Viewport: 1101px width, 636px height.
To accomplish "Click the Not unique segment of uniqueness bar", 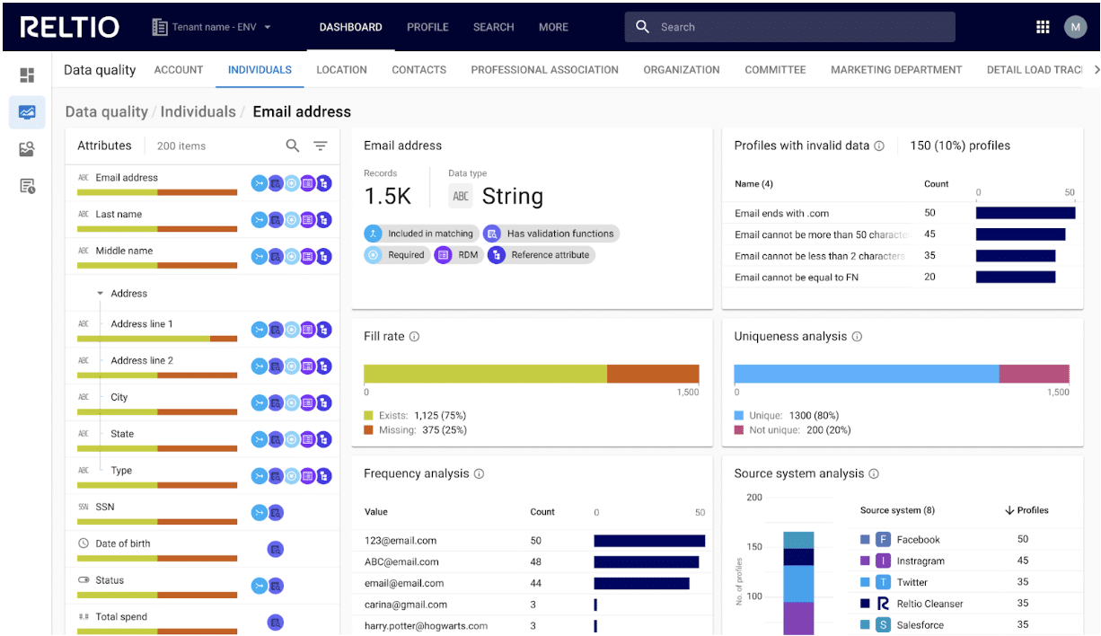I will (1034, 374).
